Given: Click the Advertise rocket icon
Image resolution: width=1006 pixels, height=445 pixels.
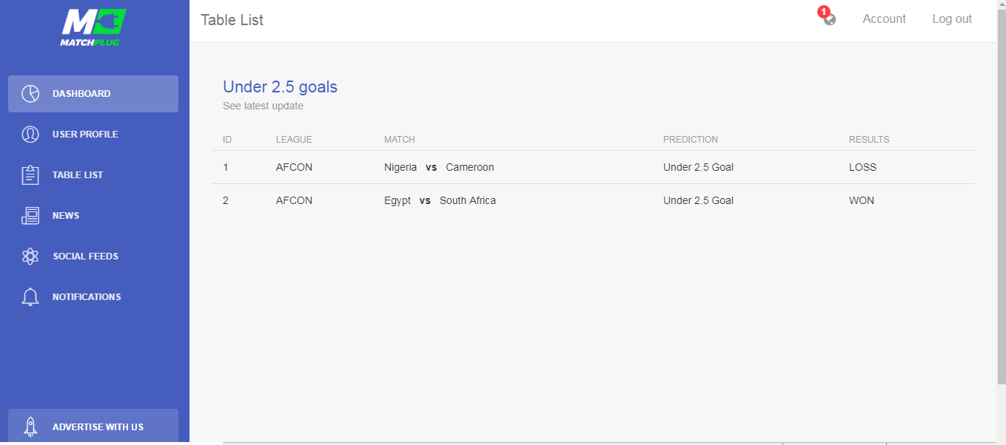Looking at the screenshot, I should click(30, 427).
